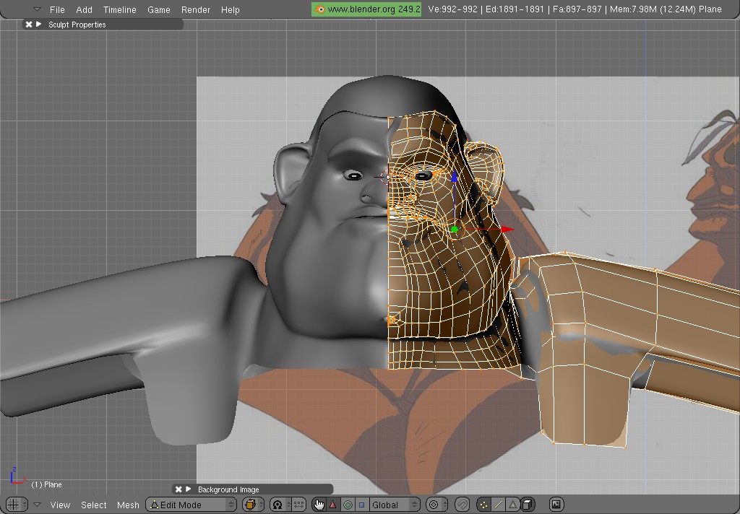Click the Background Image panel title
The width and height of the screenshot is (740, 514).
[x=228, y=489]
